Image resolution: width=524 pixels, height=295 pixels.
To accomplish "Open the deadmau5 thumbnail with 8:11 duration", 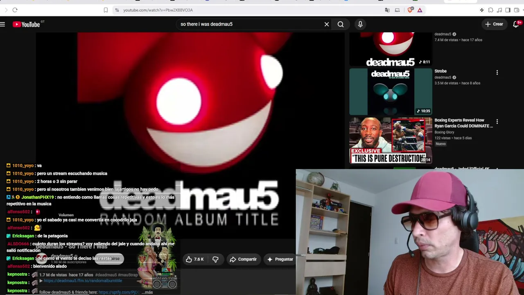I will 391,49.
